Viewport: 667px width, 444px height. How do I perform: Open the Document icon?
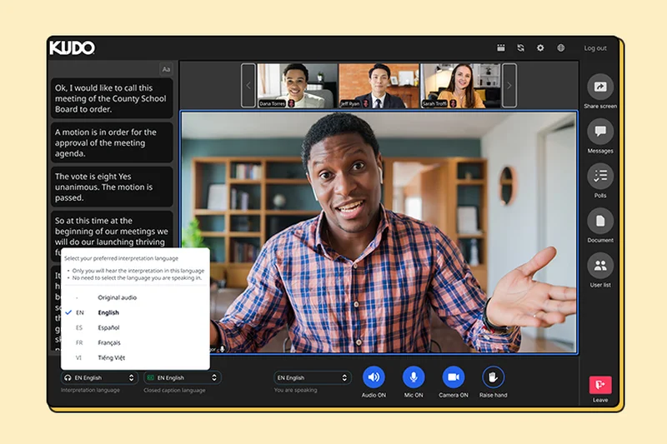[x=600, y=221]
